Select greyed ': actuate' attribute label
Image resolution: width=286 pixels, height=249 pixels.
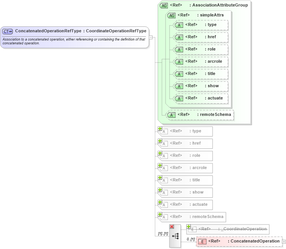click(198, 204)
